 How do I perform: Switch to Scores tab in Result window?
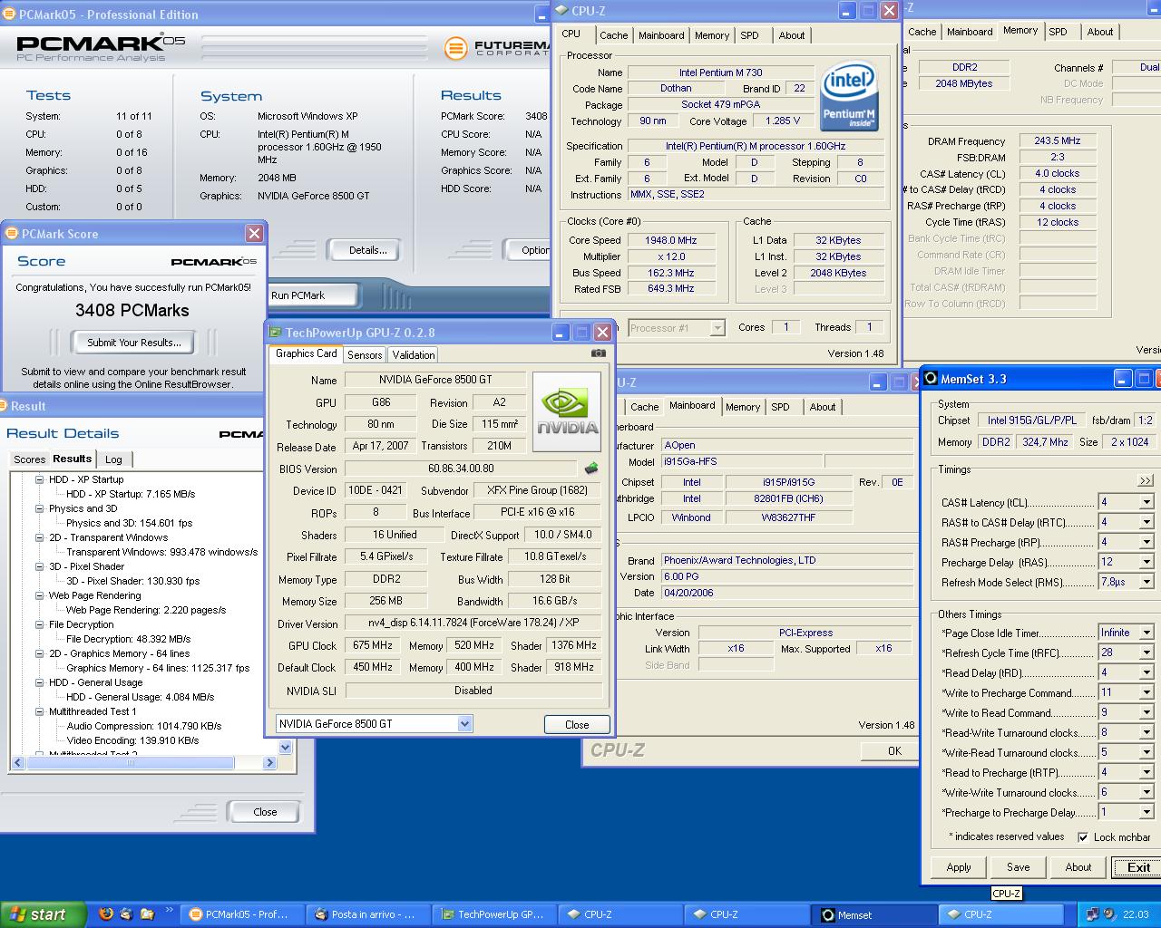[29, 459]
